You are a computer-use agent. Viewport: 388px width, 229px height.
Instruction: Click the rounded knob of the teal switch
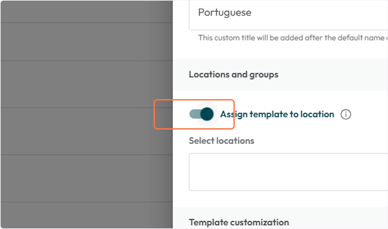tap(207, 114)
